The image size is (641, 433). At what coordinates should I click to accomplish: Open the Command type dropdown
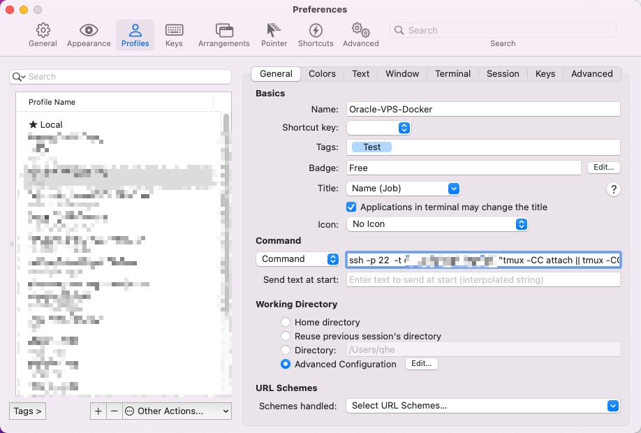[297, 259]
